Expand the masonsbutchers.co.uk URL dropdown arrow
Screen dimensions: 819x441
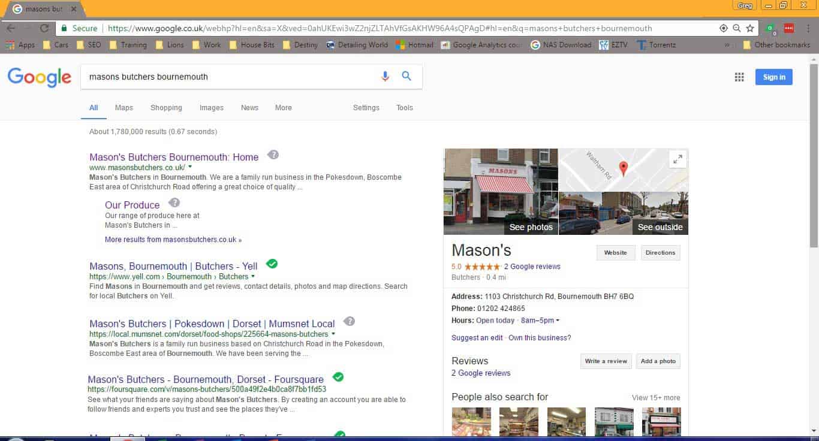coord(190,167)
